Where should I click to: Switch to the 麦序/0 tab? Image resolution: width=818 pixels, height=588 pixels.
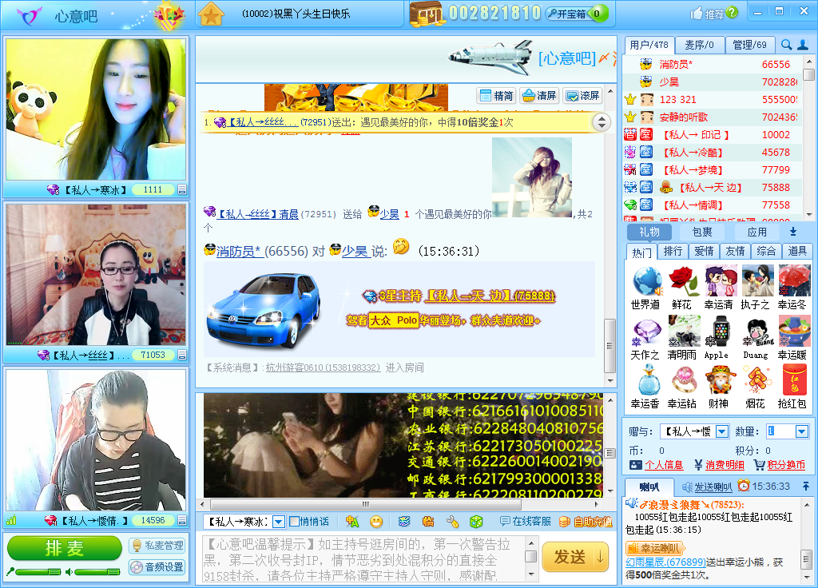(x=699, y=46)
